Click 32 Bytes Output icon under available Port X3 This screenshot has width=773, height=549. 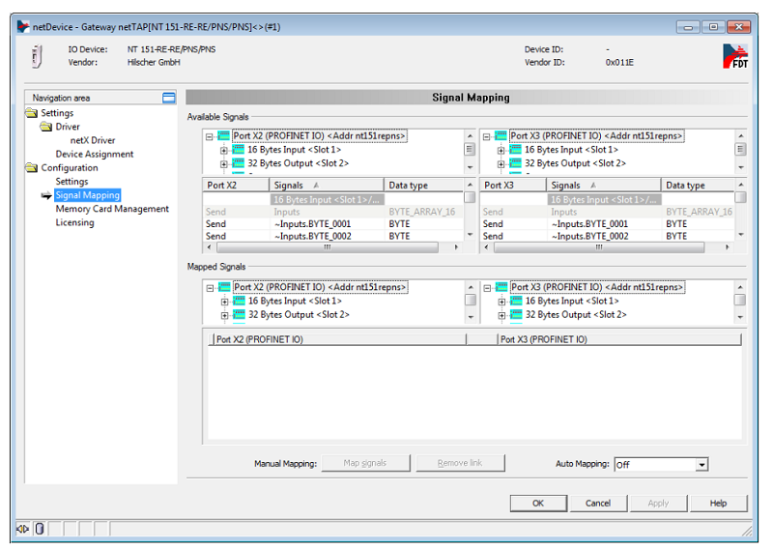pyautogui.click(x=515, y=163)
